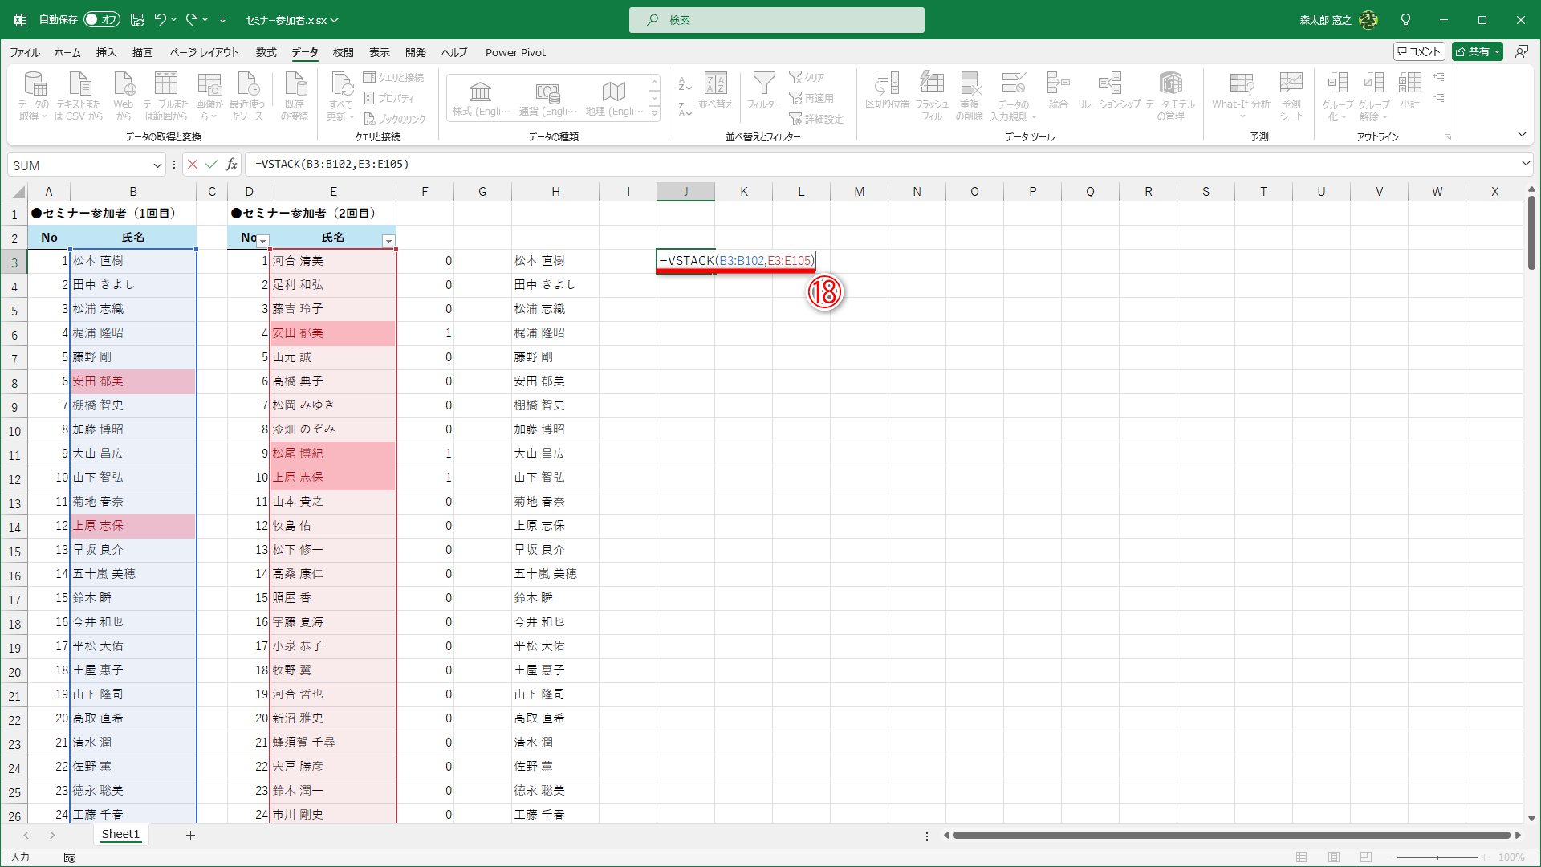This screenshot has width=1541, height=867.
Task: Open the Power Pivot ribbon tab
Action: [x=515, y=53]
